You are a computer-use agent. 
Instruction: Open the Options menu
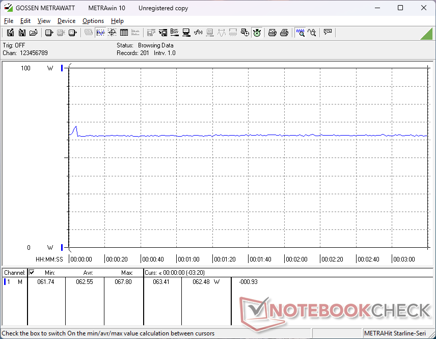93,21
